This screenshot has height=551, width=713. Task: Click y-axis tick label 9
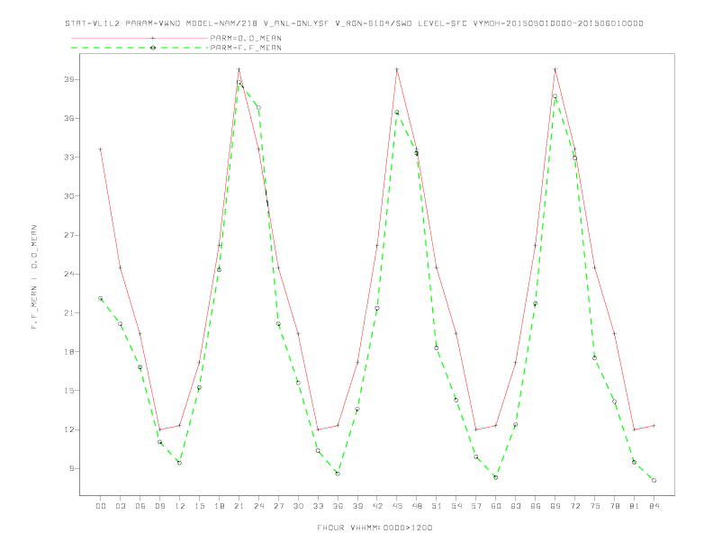pos(71,468)
